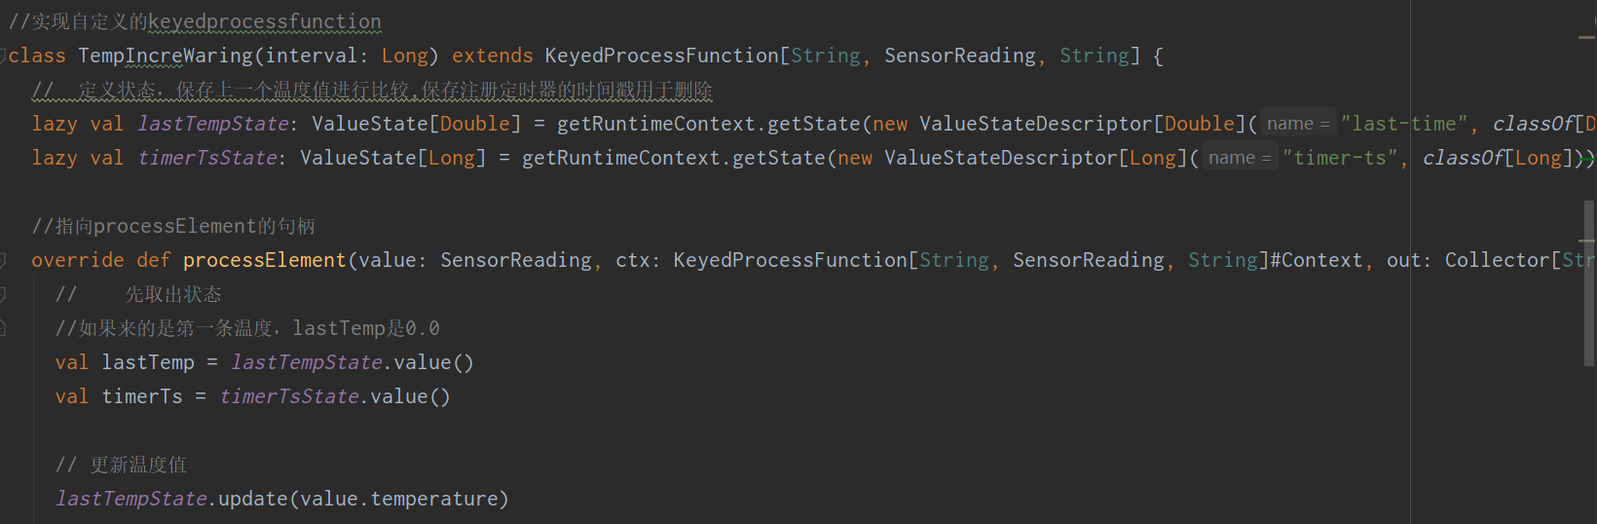The image size is (1597, 524).
Task: Place caret on timerTsState declaration name
Action: 207,158
